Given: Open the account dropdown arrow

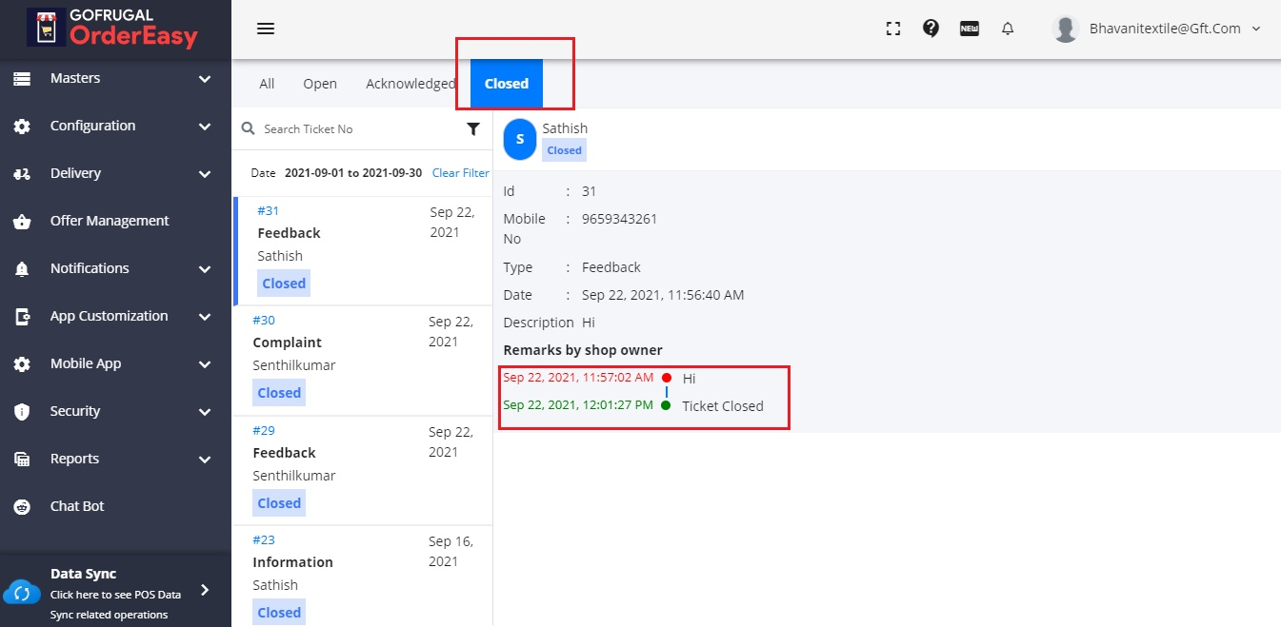Looking at the screenshot, I should pyautogui.click(x=1255, y=29).
